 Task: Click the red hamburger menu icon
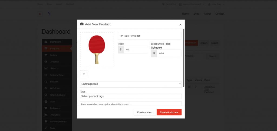pos(40,14)
